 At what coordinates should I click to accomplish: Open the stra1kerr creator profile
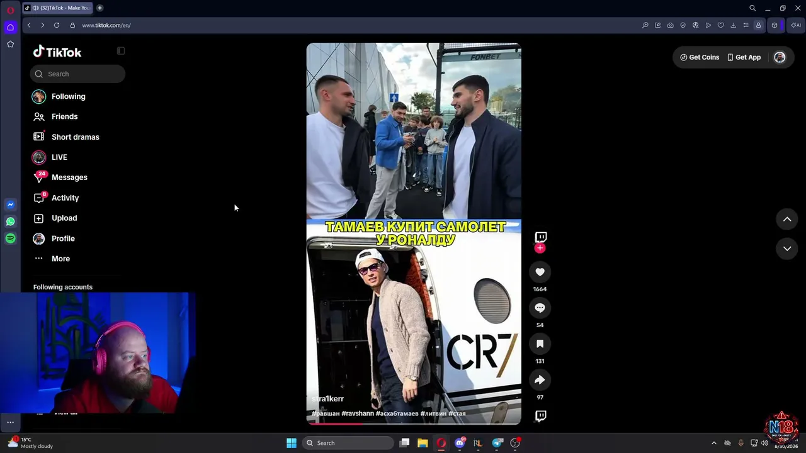coord(328,399)
